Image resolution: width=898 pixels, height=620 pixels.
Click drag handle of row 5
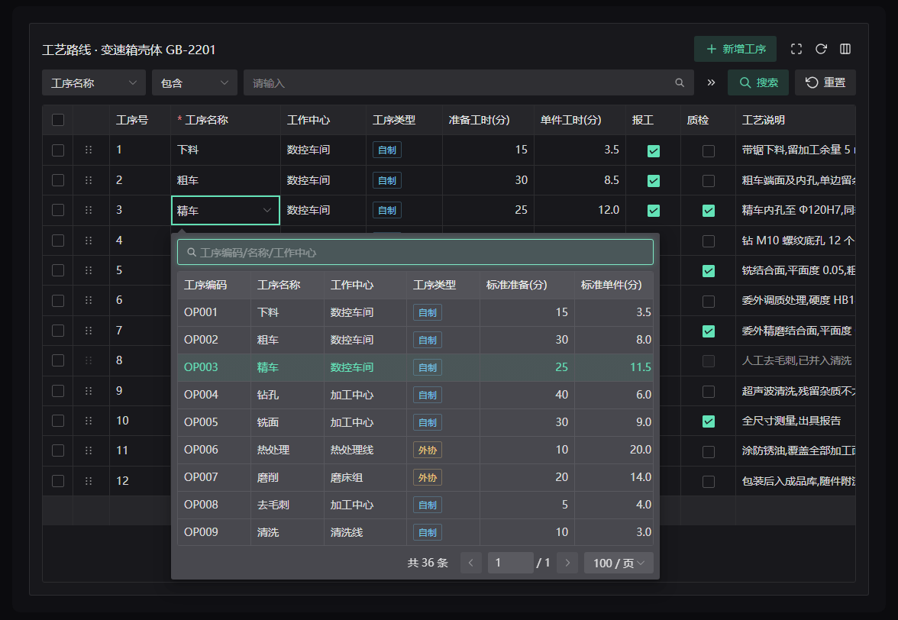tap(89, 270)
